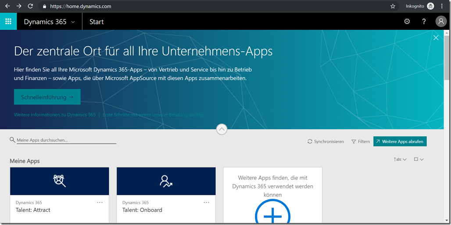Click the padlock site info icon
The width and height of the screenshot is (451, 225).
click(x=44, y=6)
